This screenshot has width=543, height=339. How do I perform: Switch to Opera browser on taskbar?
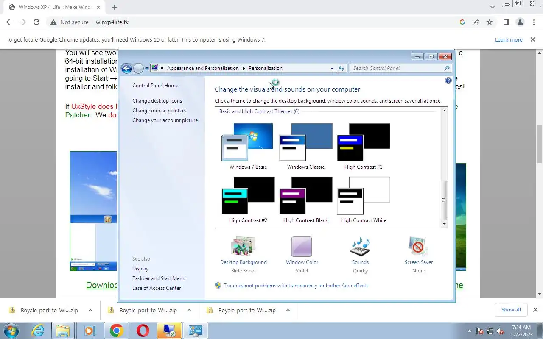coord(143,331)
